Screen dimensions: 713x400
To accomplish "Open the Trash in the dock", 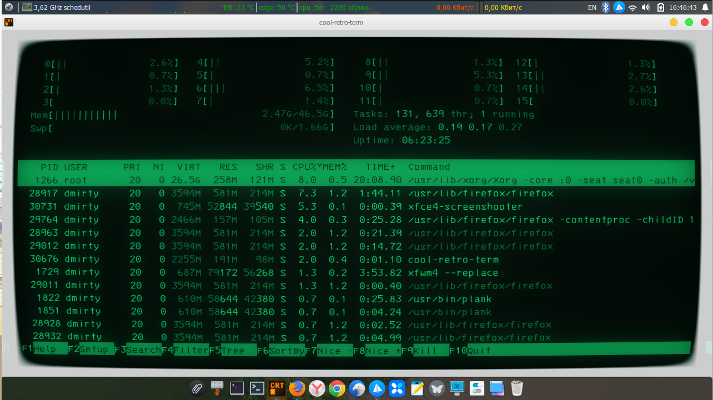I will [x=517, y=388].
